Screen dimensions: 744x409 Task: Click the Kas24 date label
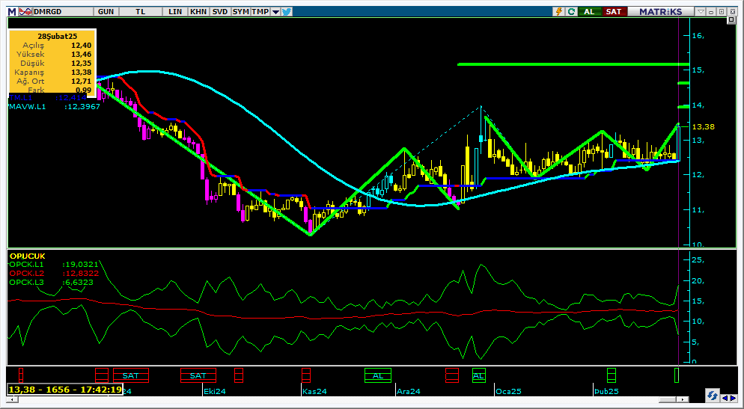tap(315, 392)
